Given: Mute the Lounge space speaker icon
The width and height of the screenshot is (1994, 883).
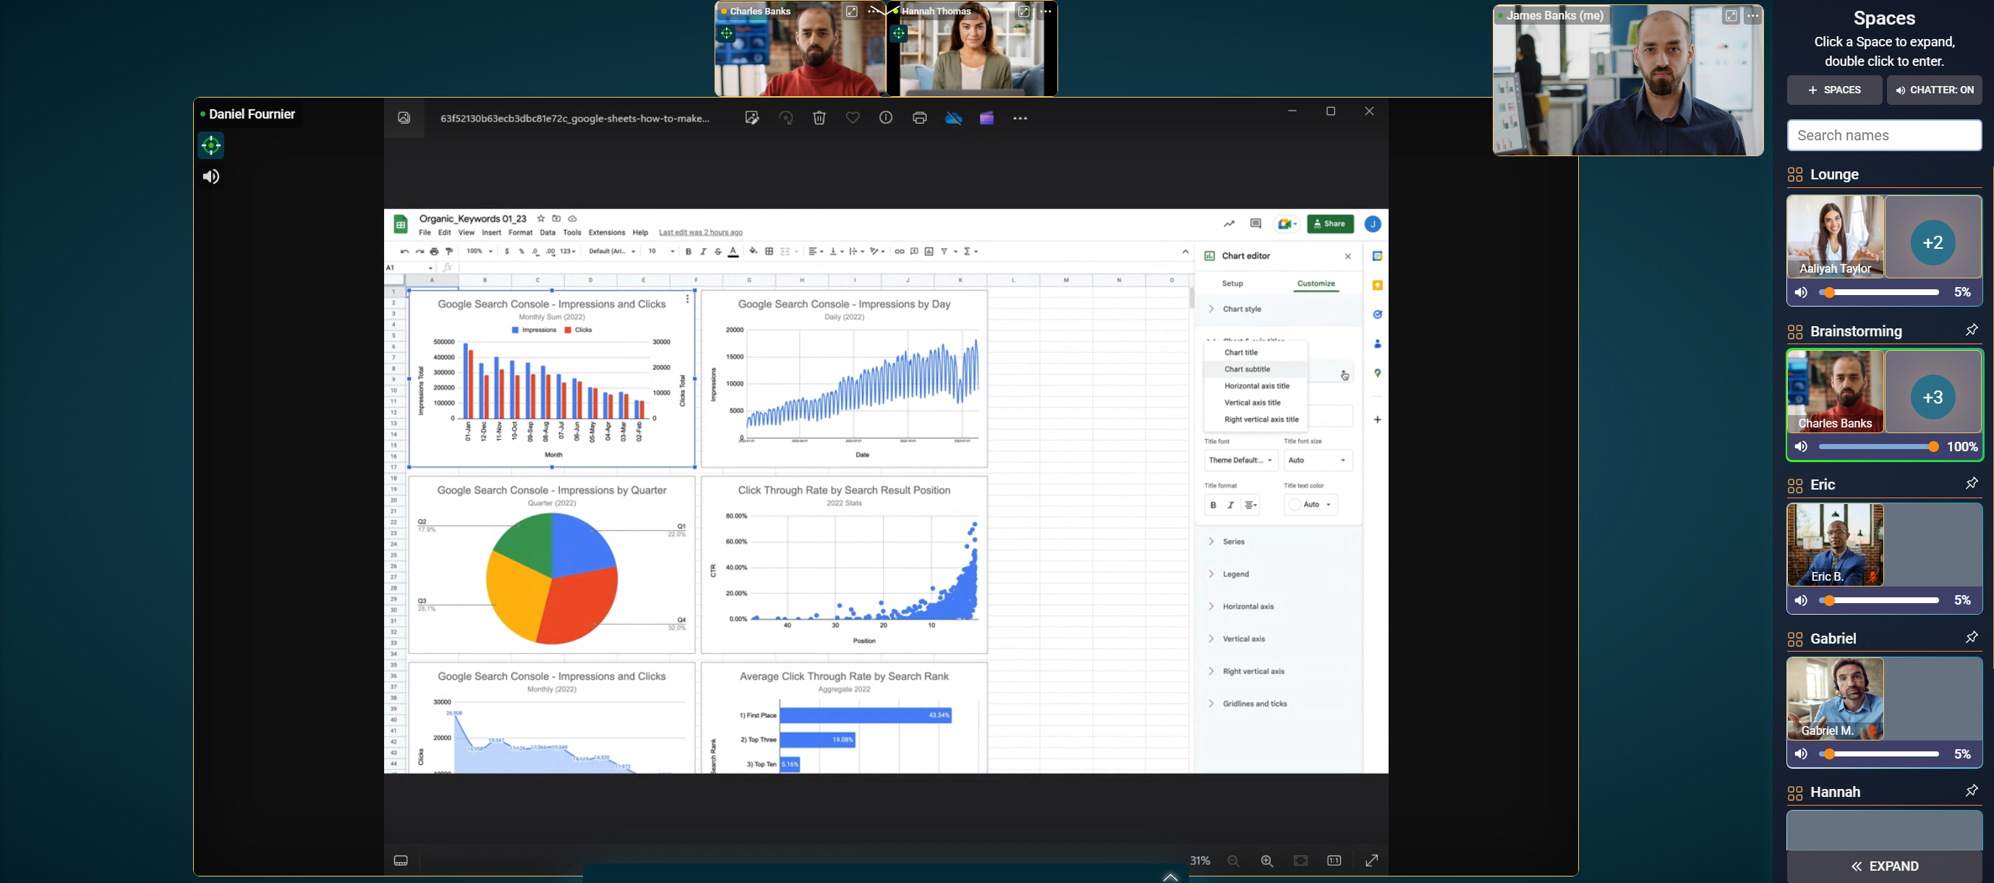Looking at the screenshot, I should coord(1800,293).
